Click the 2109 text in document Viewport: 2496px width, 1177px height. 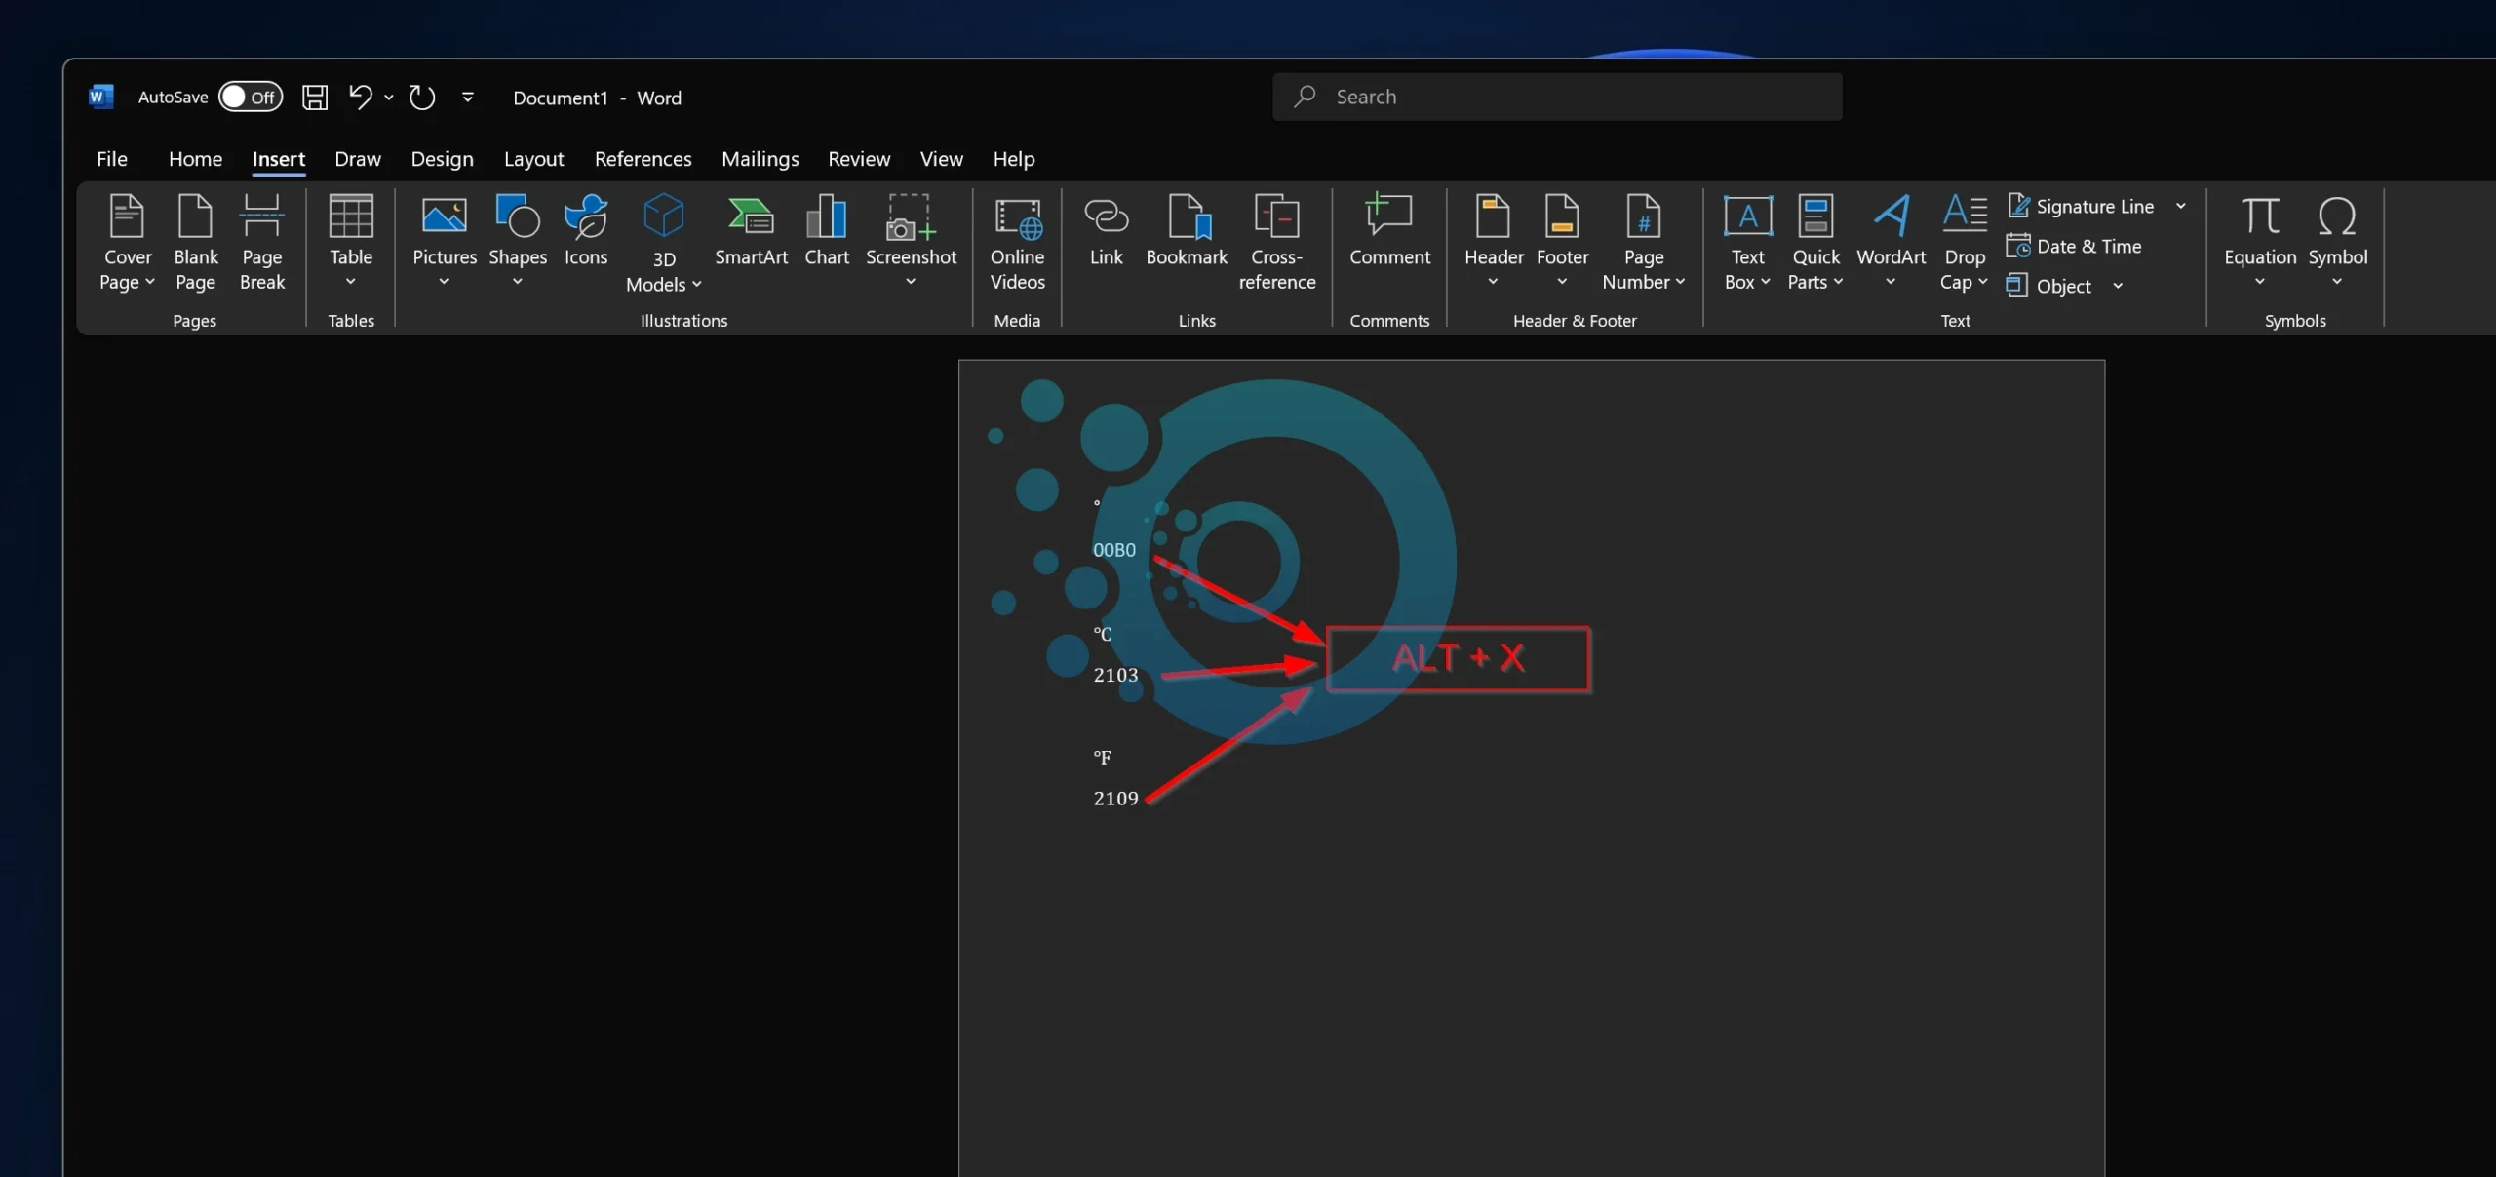1115,799
